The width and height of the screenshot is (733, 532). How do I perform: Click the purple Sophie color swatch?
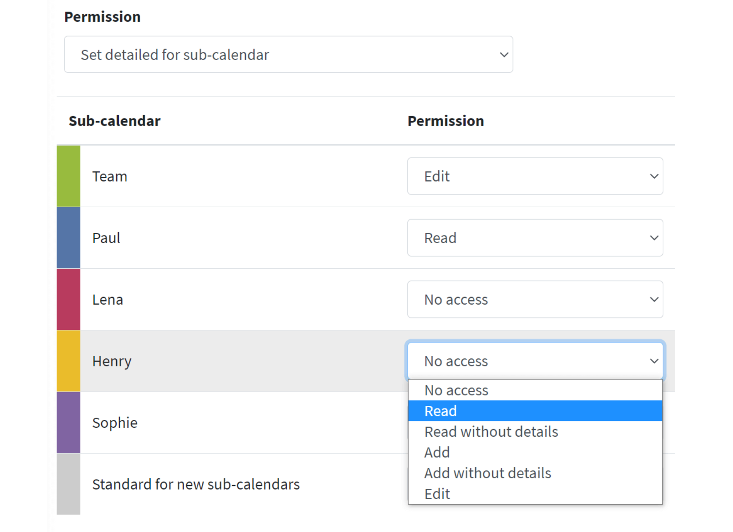68,422
